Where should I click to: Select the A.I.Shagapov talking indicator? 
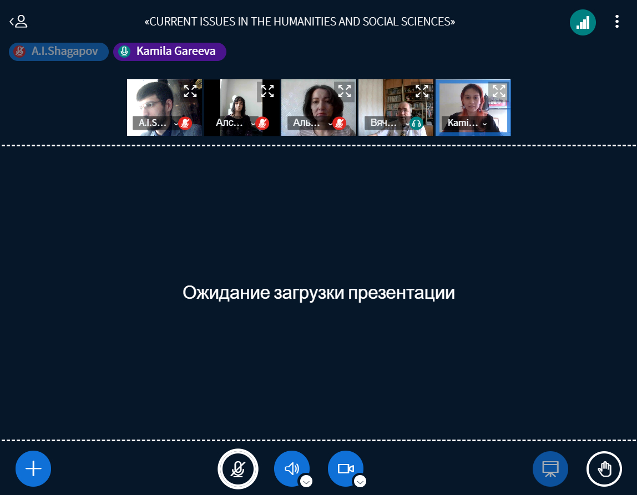pyautogui.click(x=58, y=52)
